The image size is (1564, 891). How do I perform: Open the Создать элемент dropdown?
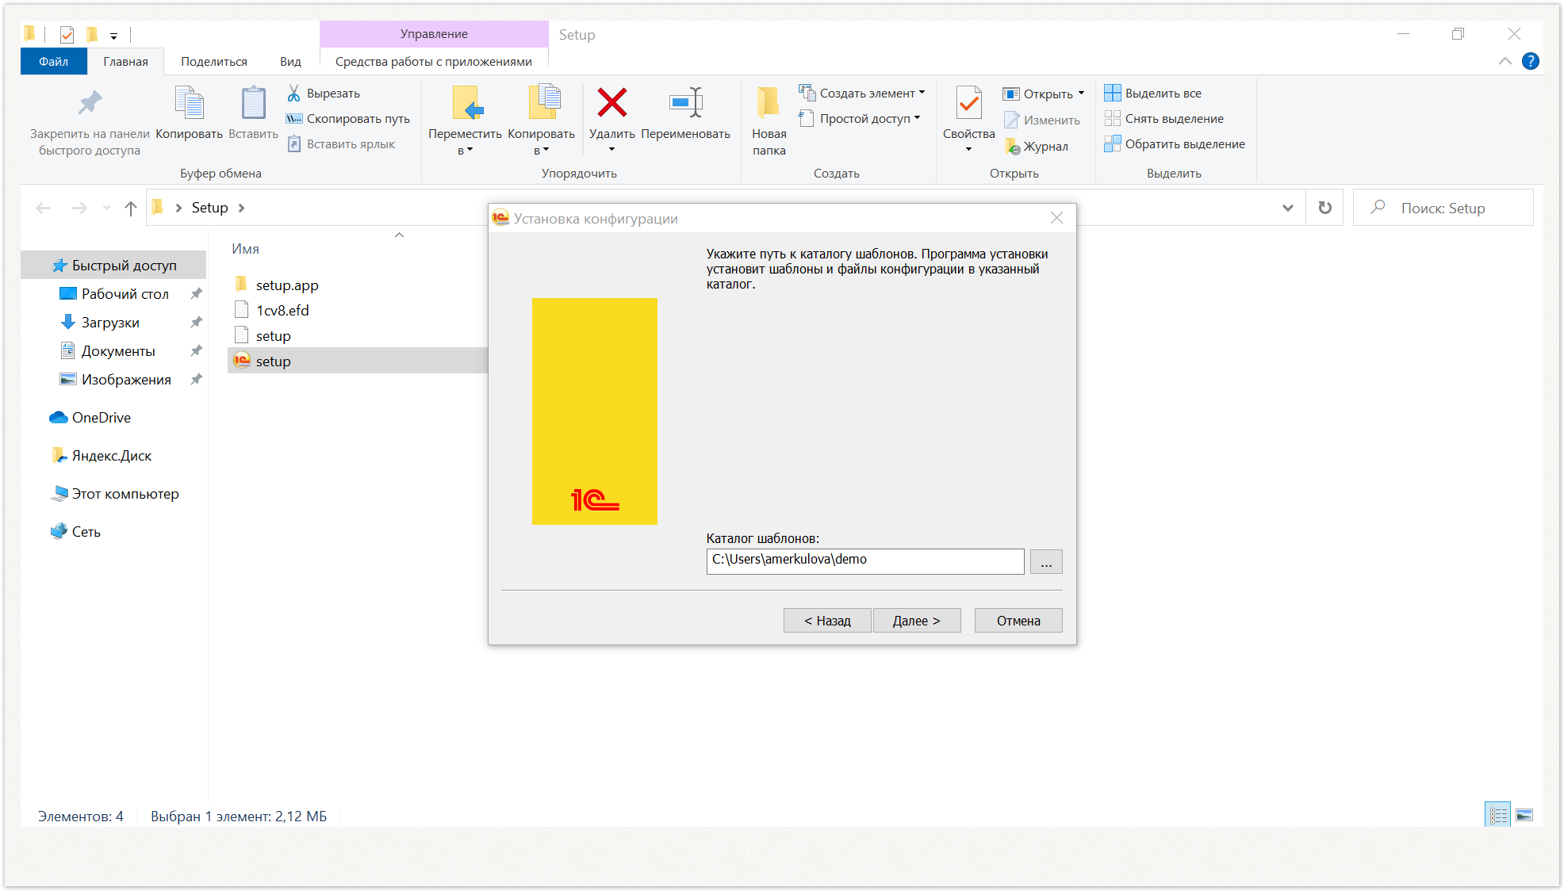[862, 94]
